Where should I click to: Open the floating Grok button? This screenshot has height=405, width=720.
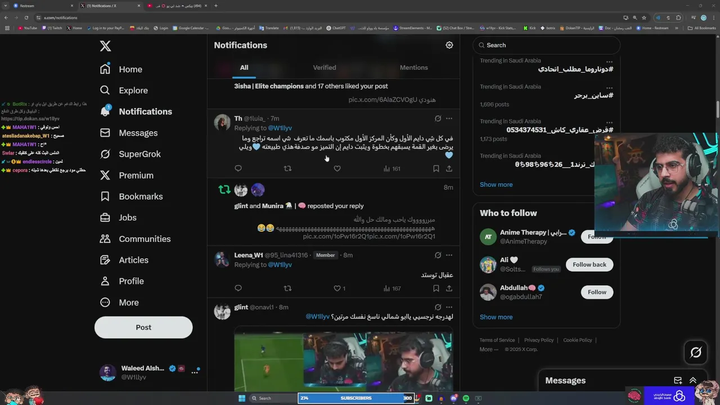coord(696,353)
